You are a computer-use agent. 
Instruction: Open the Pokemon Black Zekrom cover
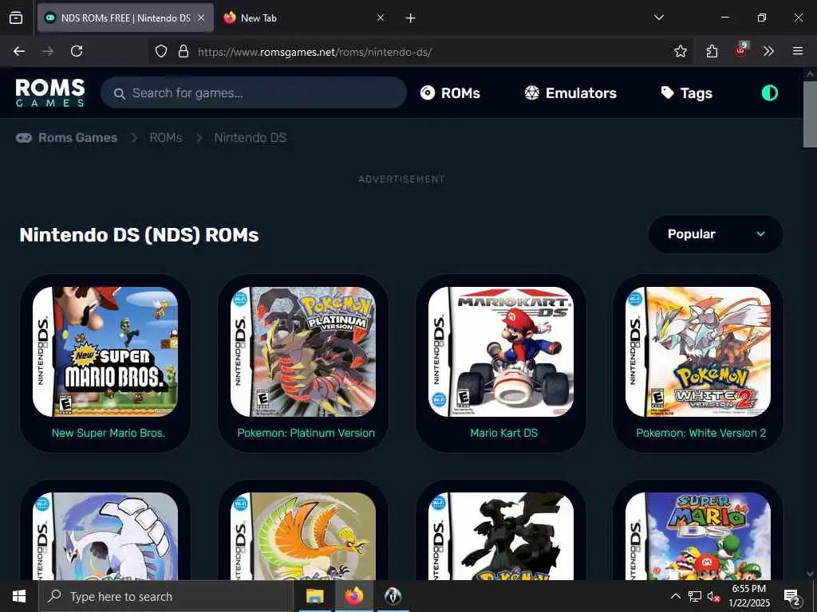point(501,536)
